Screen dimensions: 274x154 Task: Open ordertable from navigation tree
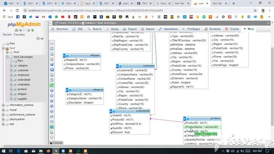point(24,85)
